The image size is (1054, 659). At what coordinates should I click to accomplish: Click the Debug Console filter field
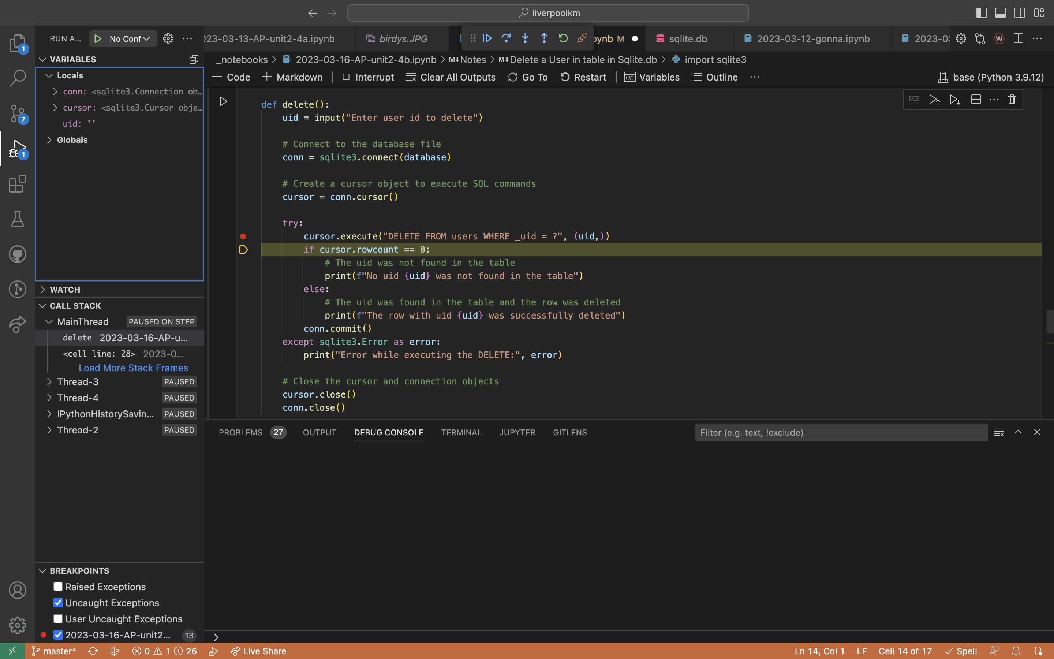tap(841, 432)
